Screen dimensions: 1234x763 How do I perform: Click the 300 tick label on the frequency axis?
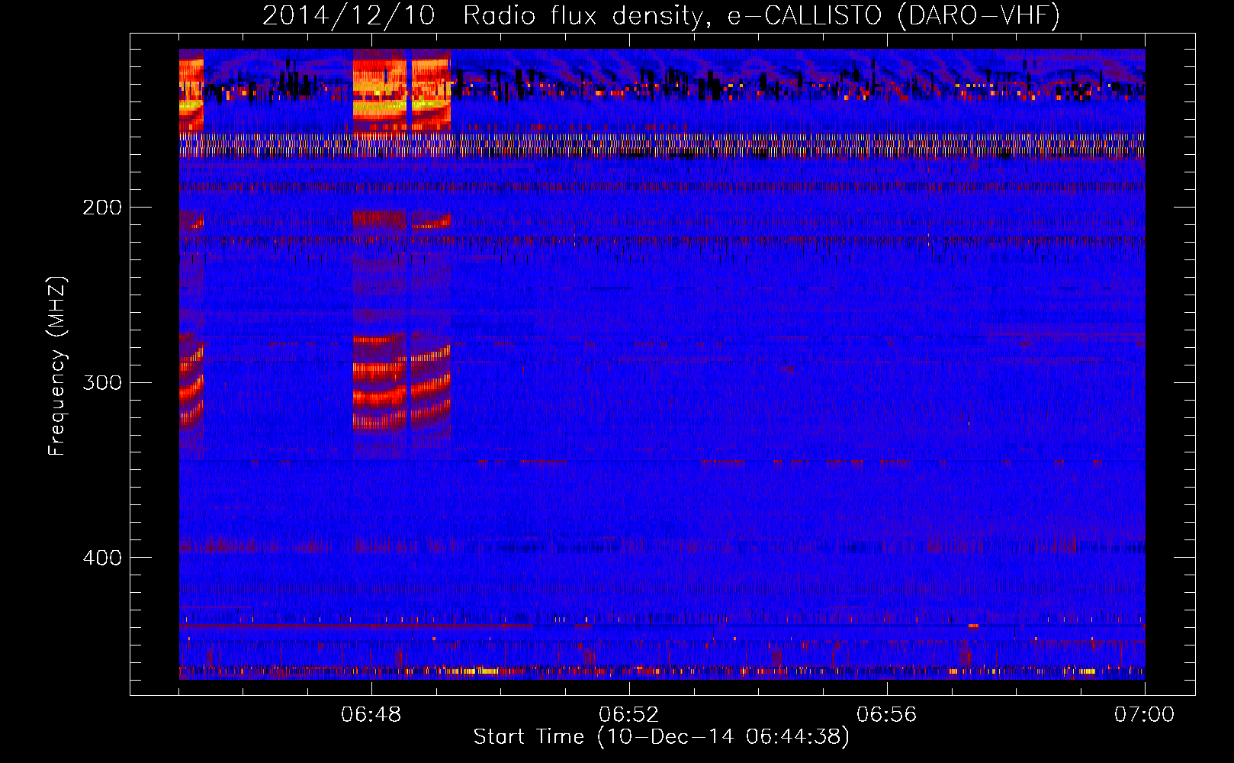pos(102,382)
